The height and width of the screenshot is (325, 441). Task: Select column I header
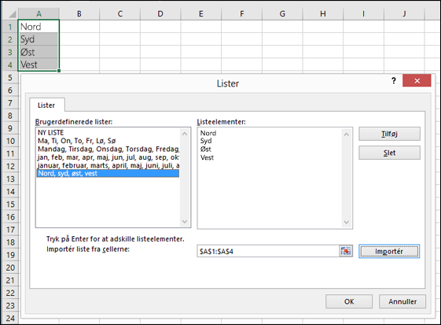pyautogui.click(x=364, y=13)
